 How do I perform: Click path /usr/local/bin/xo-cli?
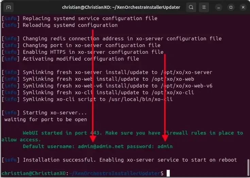coord(140,99)
